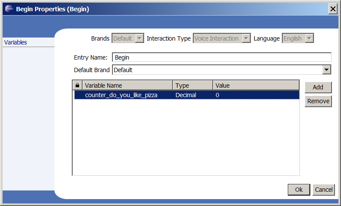Viewport: 341px width, 206px height.
Task: Click the Cancel button
Action: [x=324, y=190]
